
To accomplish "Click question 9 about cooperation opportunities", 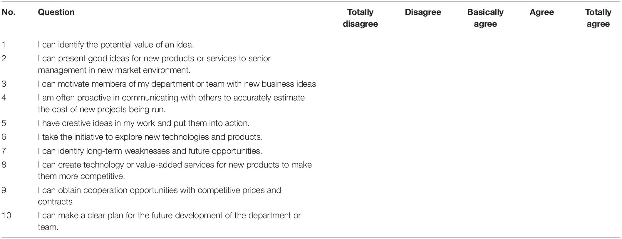I will coord(159,196).
